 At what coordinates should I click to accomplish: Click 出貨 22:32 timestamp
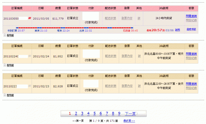point(86,31)
